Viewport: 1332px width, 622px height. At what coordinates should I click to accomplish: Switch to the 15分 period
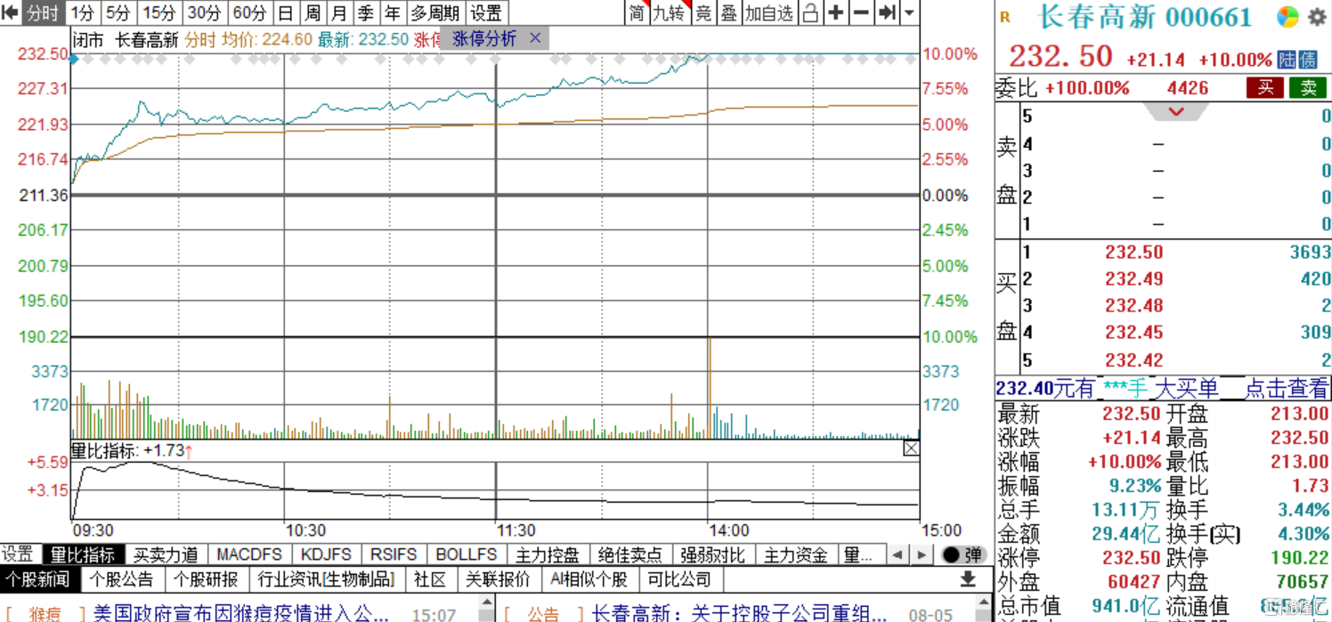[159, 13]
